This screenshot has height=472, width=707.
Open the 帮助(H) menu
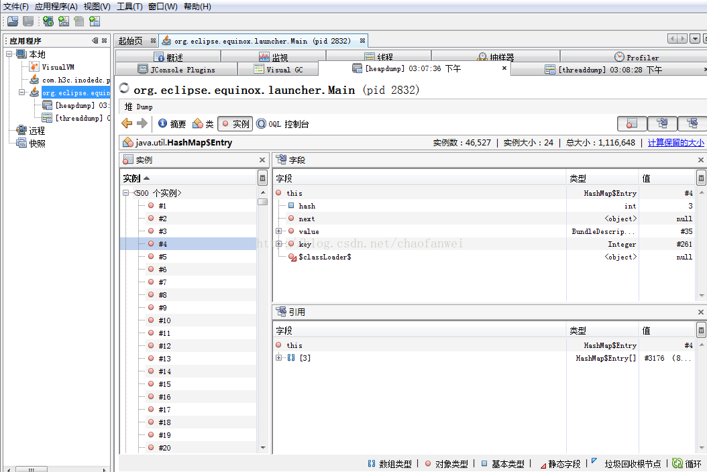click(197, 6)
